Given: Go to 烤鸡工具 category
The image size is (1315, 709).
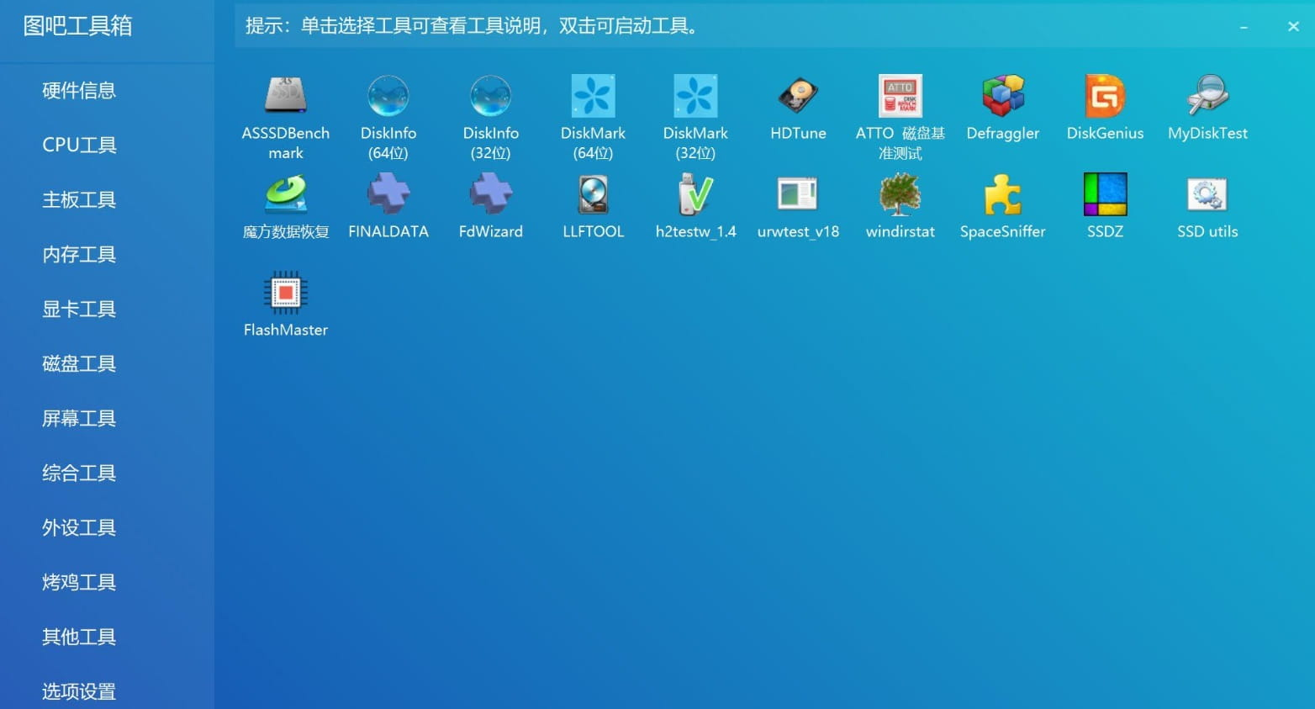Looking at the screenshot, I should [x=79, y=582].
